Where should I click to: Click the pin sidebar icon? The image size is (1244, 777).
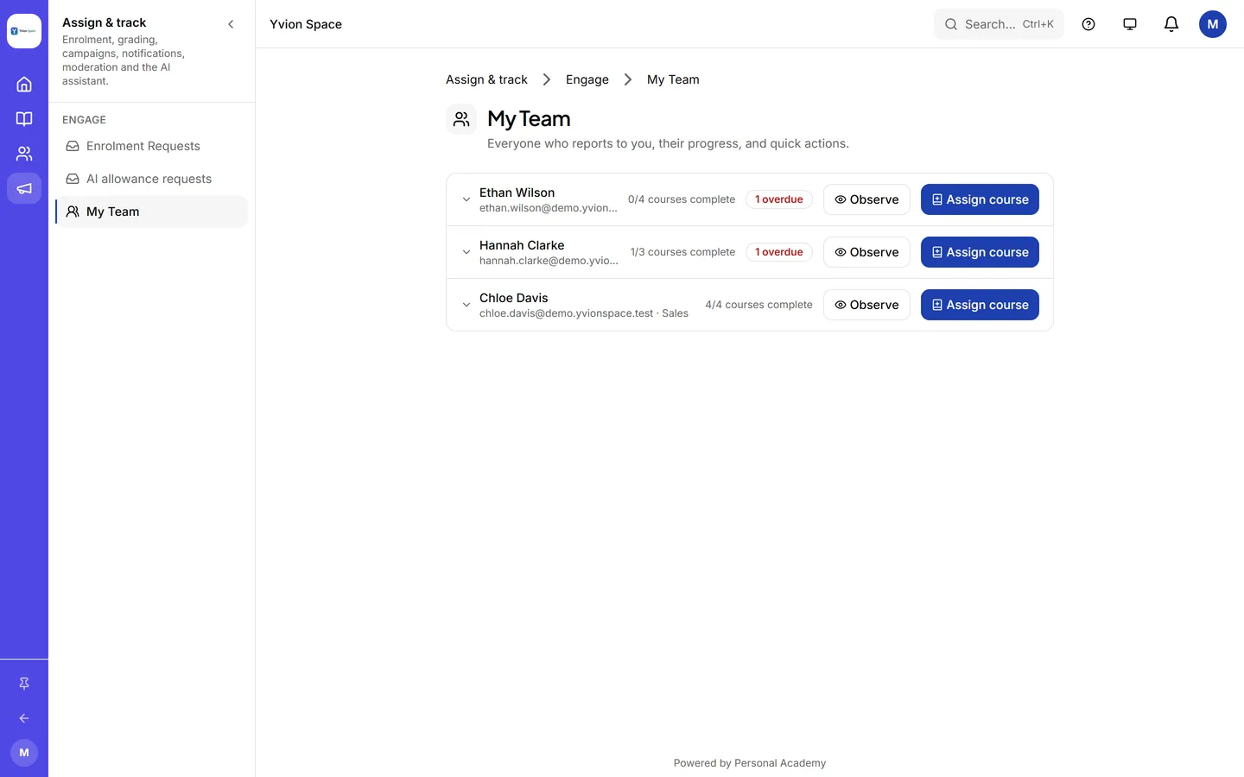coord(24,684)
